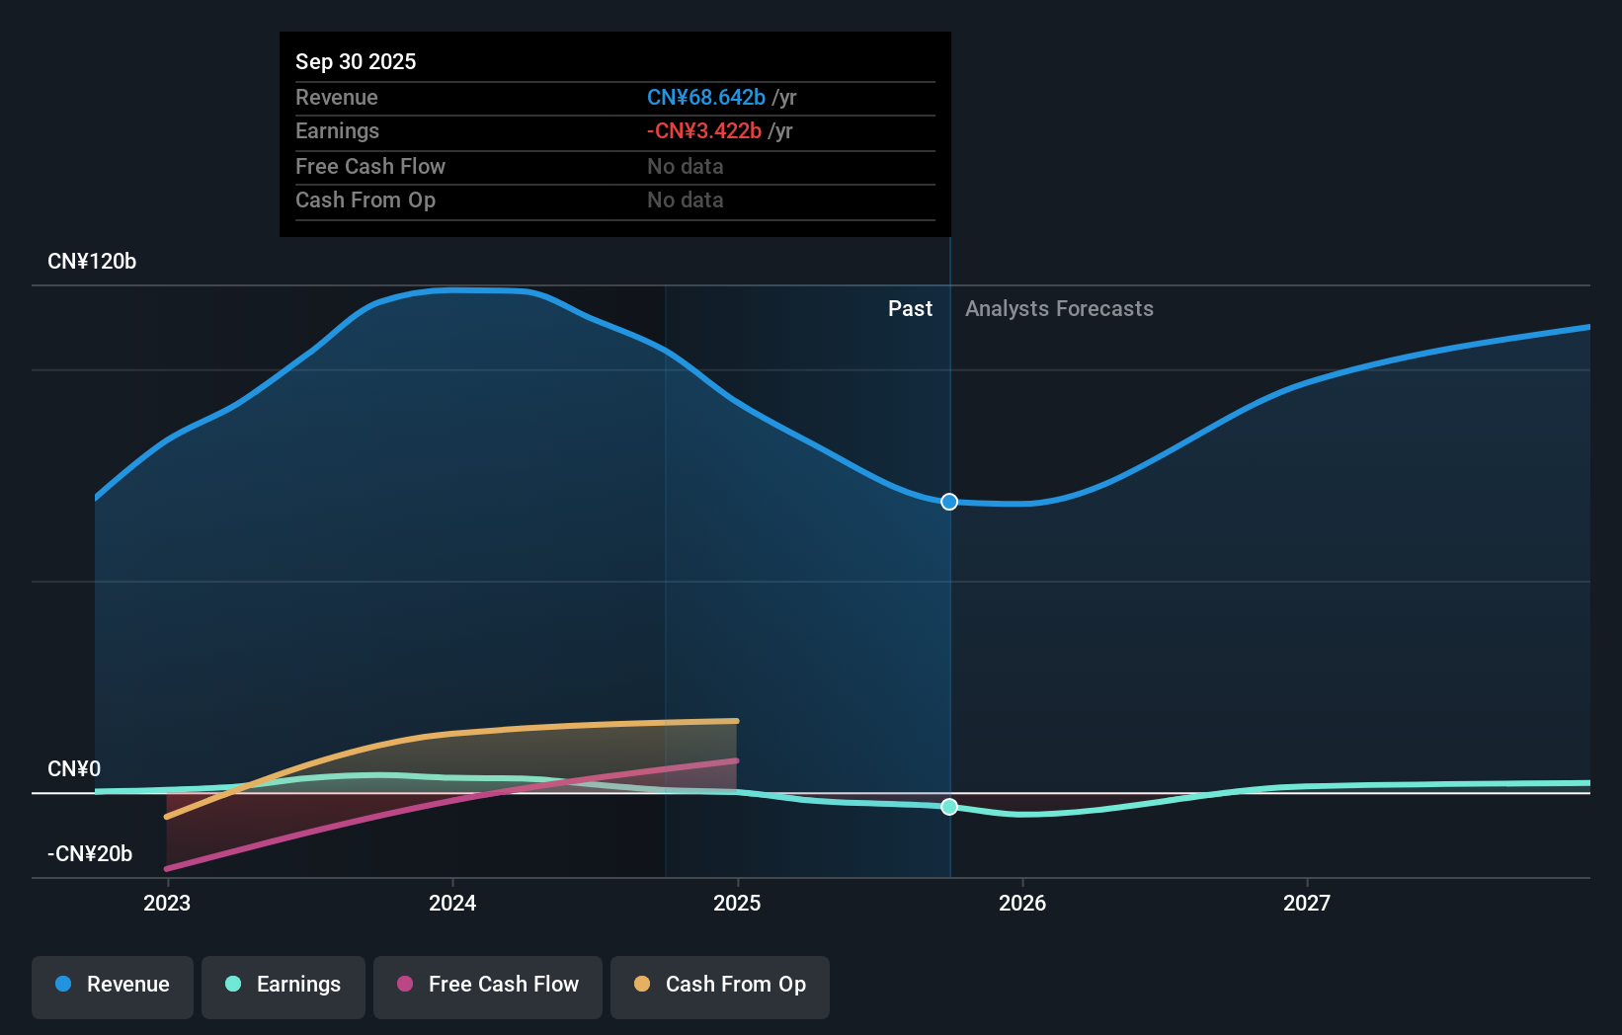Screen dimensions: 1622x1035
Task: Toggle the Free Cash Flow series off
Action: 487,985
